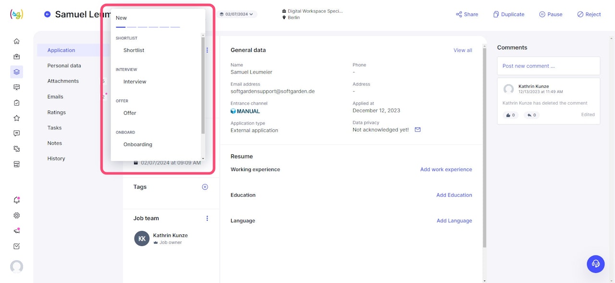Add a tag with the plus icon
This screenshot has height=283, width=615.
point(205,187)
